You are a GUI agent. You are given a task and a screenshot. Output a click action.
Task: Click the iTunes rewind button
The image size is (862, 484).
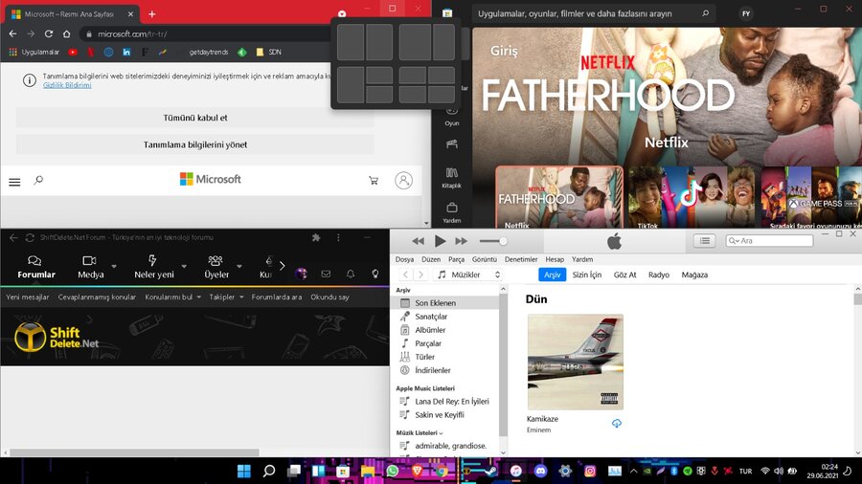tap(419, 241)
